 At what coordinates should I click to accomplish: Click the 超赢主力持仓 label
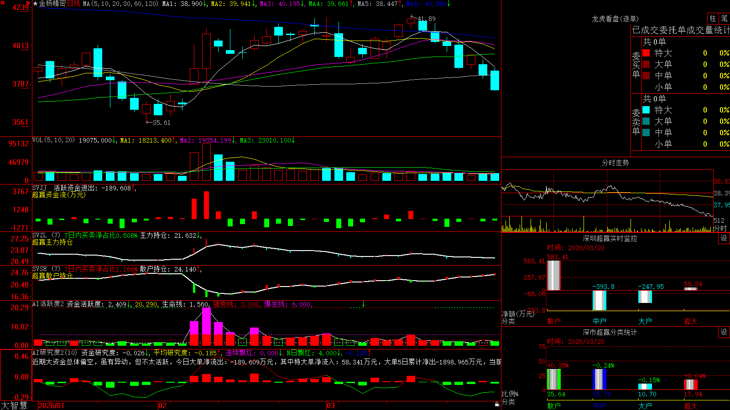click(x=52, y=242)
